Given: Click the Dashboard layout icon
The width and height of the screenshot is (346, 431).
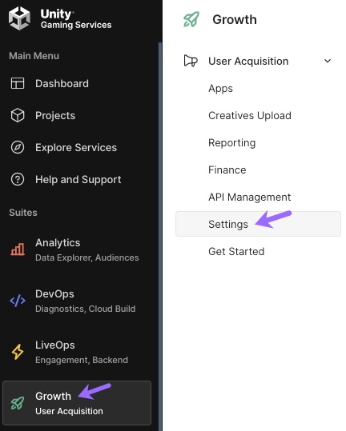Looking at the screenshot, I should [18, 83].
